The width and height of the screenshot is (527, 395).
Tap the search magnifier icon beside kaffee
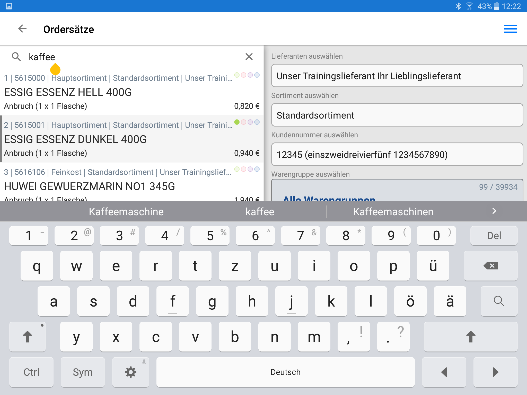tap(16, 57)
